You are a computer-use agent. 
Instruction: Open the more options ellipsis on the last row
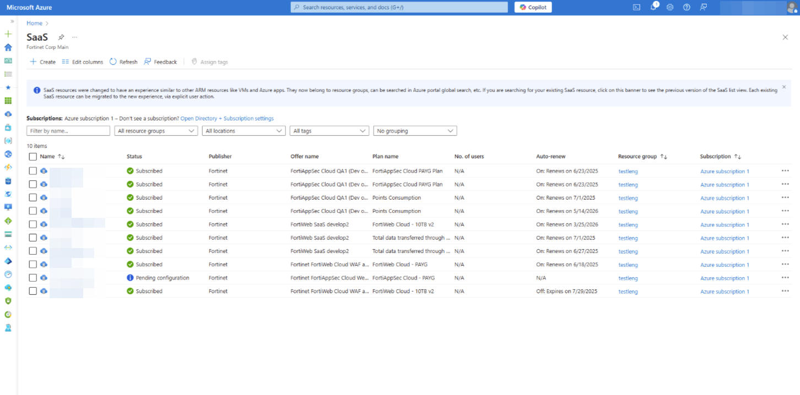pos(785,291)
